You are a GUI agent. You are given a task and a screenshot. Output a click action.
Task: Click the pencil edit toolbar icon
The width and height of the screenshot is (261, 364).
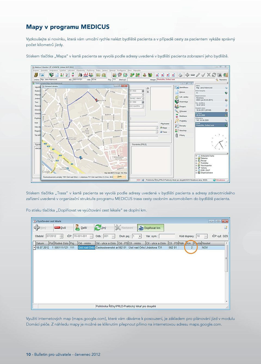click(x=198, y=75)
